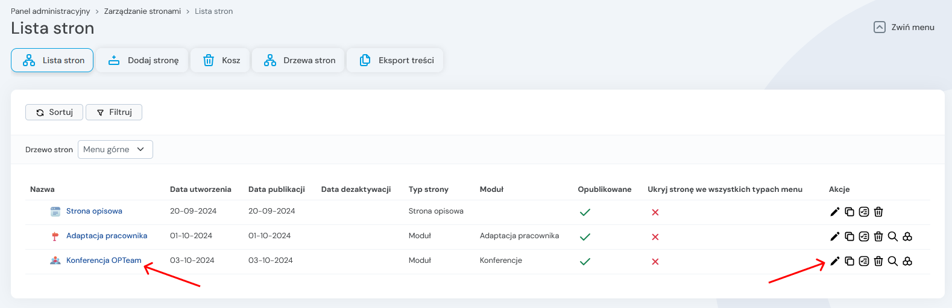This screenshot has width=952, height=308.
Task: Duplicate the Strona opisowa page via copy icon
Action: pos(849,212)
